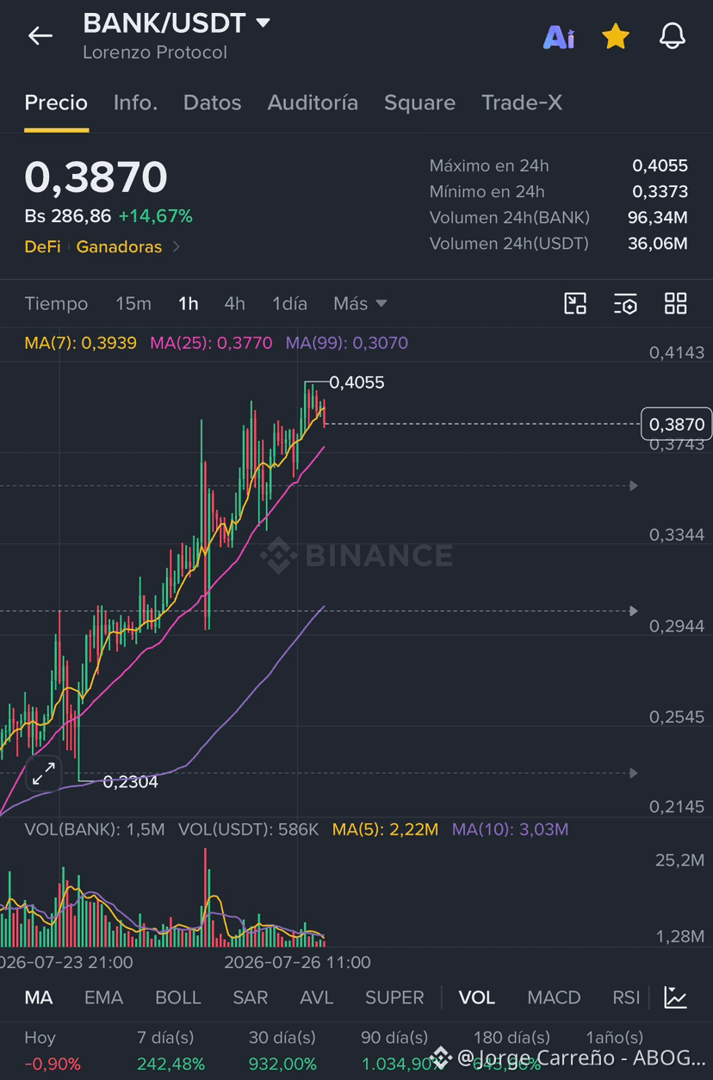Viewport: 713px width, 1080px height.
Task: Select the 1h chart interval
Action: [188, 303]
